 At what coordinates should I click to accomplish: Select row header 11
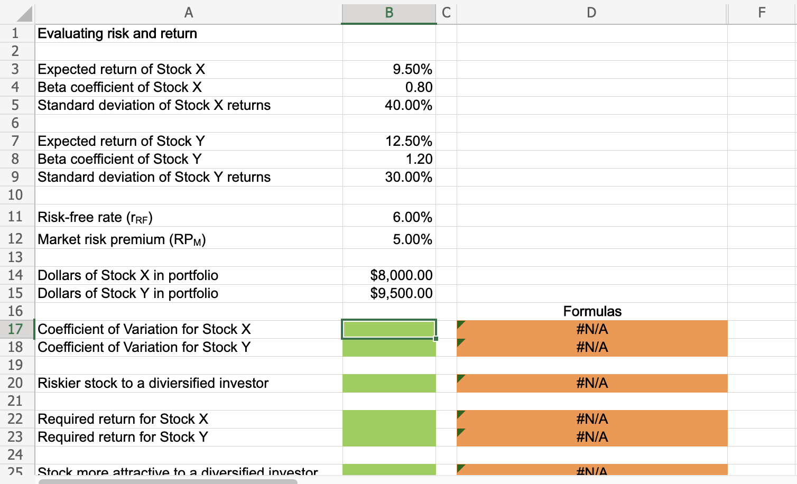[16, 217]
